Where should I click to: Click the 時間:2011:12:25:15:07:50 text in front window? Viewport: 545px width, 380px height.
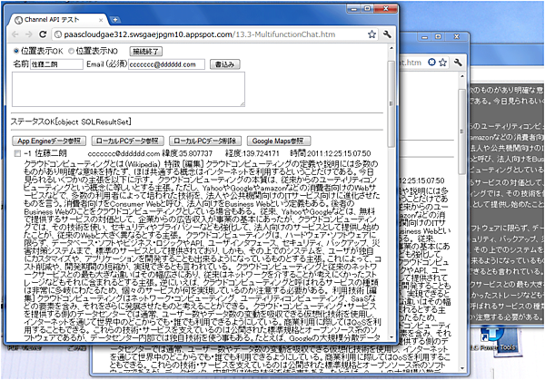pyautogui.click(x=331, y=153)
